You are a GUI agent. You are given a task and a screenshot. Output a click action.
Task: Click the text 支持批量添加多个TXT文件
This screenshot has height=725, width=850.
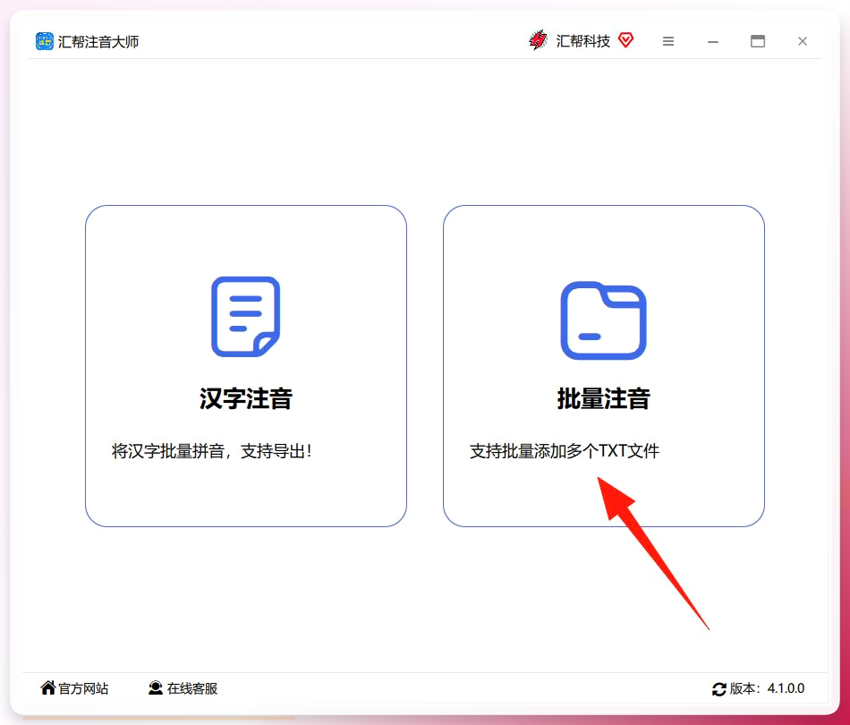point(565,451)
